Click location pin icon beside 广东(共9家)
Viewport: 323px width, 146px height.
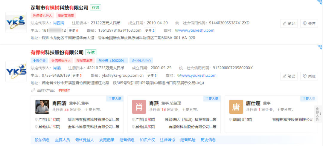(133, 120)
